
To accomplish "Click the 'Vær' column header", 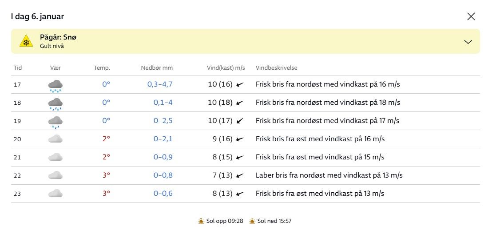I will click(56, 67).
